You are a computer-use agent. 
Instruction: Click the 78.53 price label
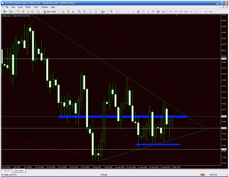click(x=224, y=117)
